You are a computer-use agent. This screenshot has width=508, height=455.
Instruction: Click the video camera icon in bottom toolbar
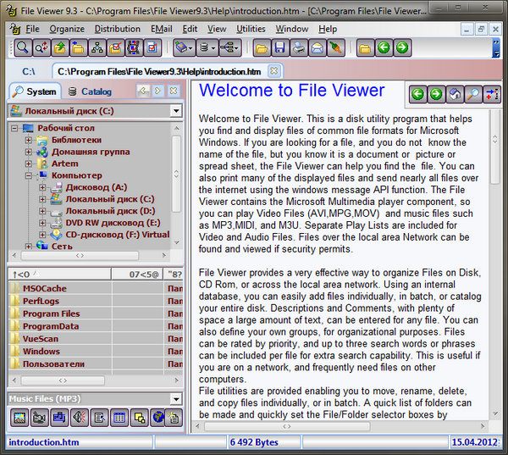click(x=39, y=417)
